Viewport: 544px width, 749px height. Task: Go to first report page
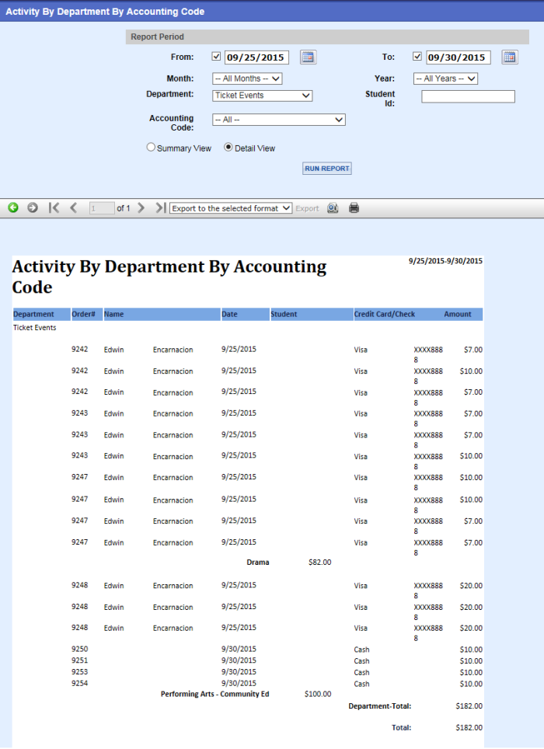(54, 207)
